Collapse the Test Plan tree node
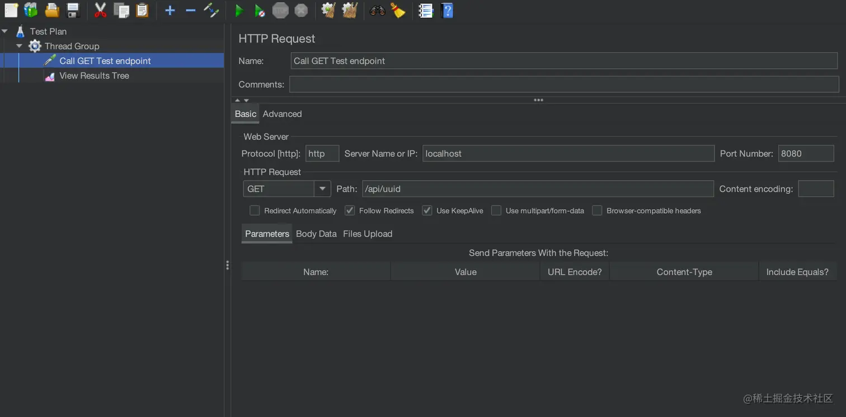This screenshot has height=417, width=846. [5, 31]
